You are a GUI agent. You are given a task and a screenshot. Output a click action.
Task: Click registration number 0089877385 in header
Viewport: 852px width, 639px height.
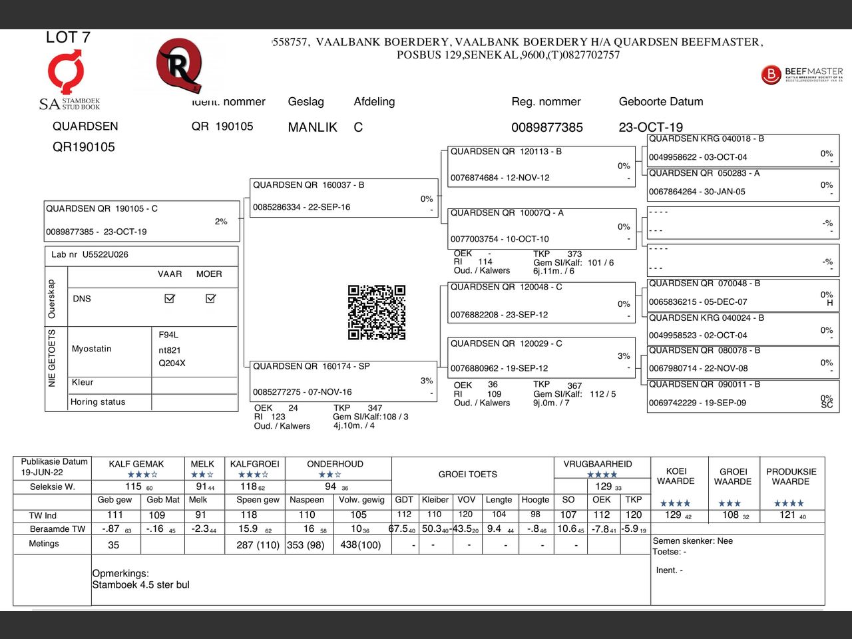[x=546, y=127]
